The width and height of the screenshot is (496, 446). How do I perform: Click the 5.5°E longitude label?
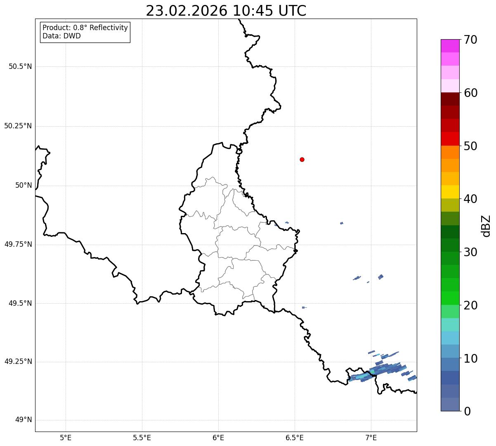(x=142, y=437)
